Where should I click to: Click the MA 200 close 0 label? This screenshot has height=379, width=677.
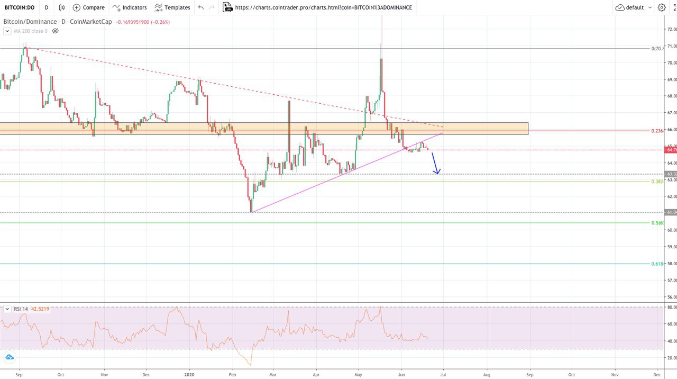(31, 31)
